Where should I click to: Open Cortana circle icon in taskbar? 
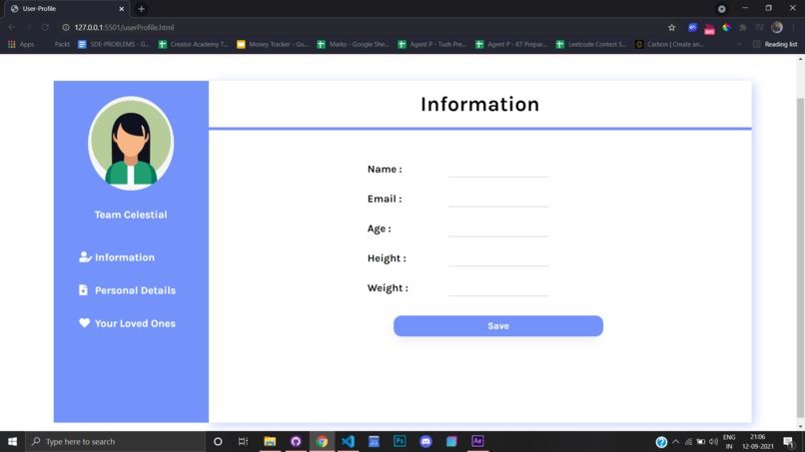[218, 441]
